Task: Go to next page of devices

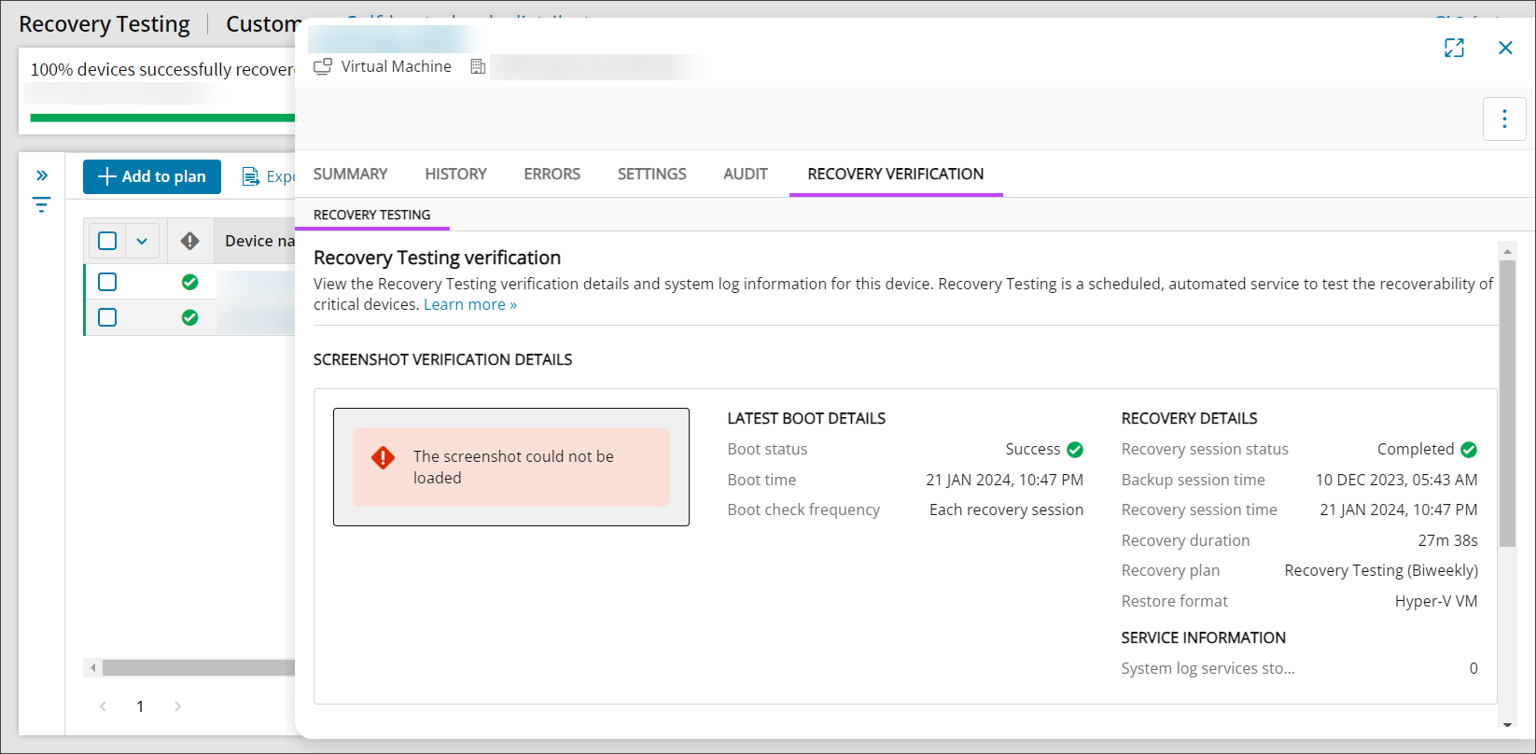Action: coord(177,706)
